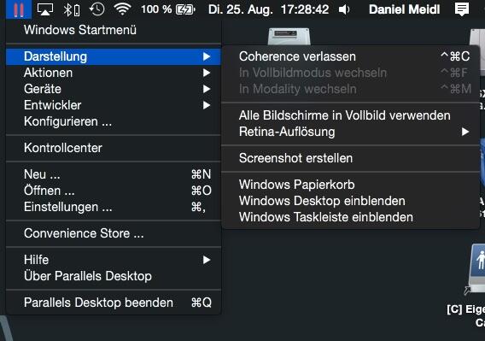
Task: Open the battery status indicator
Action: (168, 9)
